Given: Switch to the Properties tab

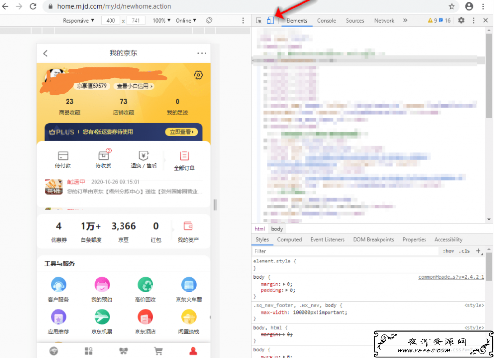Looking at the screenshot, I should point(414,239).
